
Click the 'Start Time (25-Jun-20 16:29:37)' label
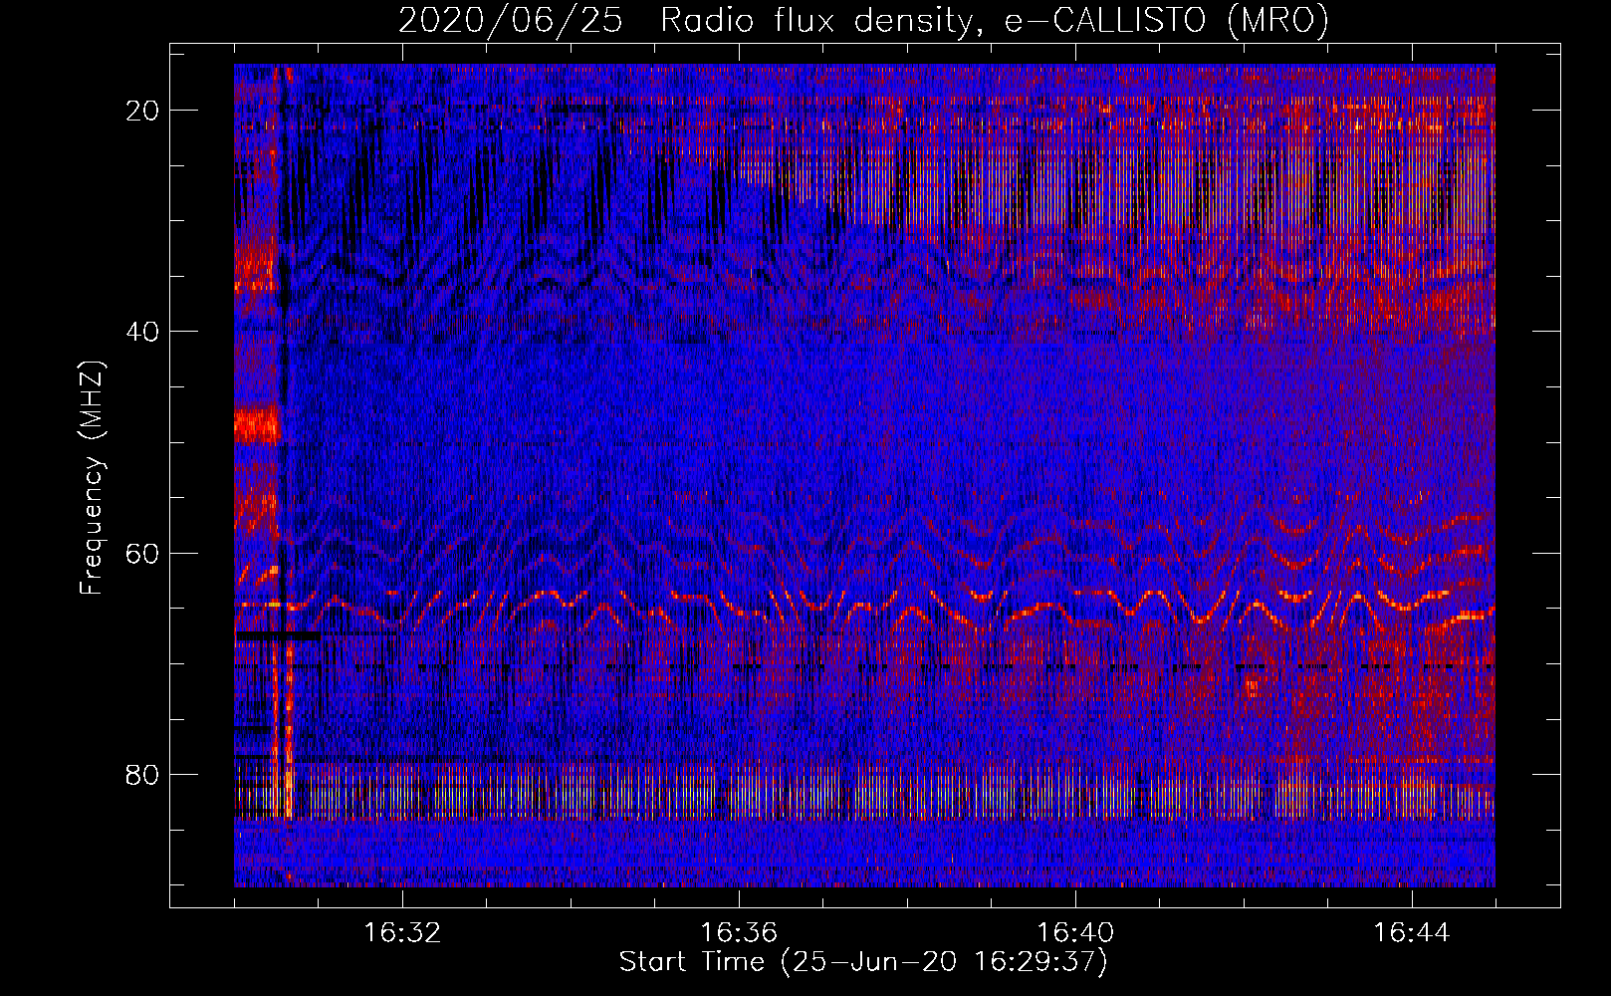coord(863,962)
